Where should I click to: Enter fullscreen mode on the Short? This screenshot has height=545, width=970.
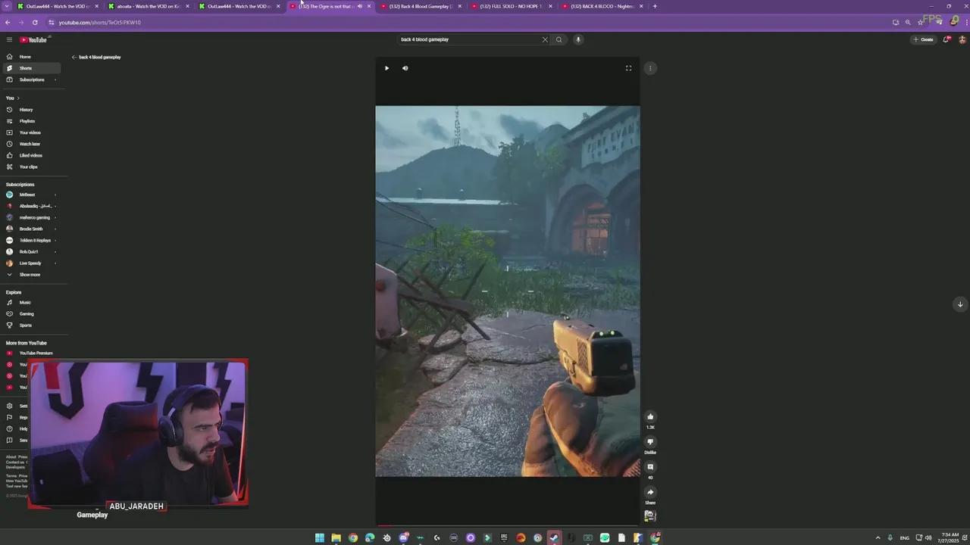coord(628,68)
